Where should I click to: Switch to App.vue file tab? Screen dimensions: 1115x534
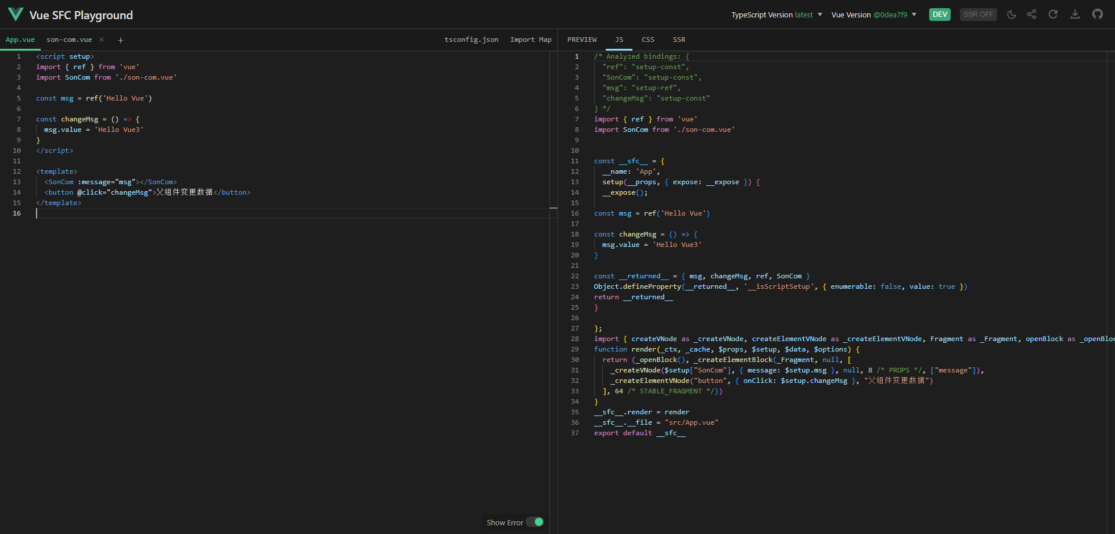click(x=20, y=40)
